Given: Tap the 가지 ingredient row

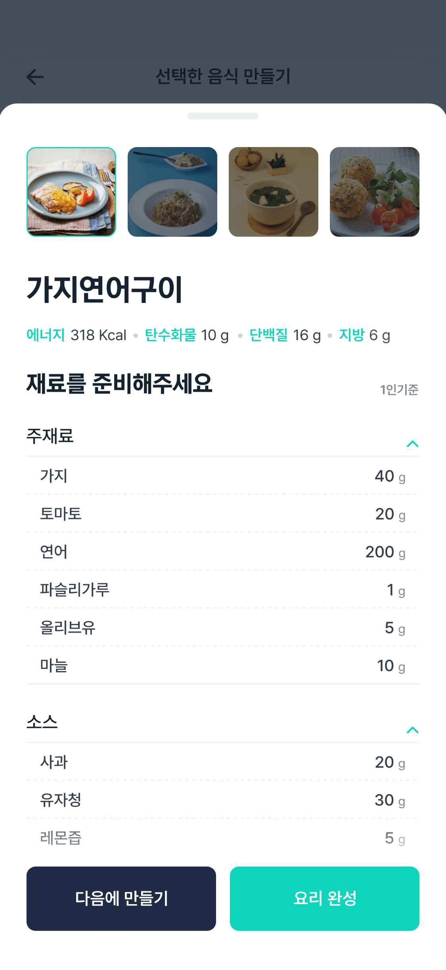Looking at the screenshot, I should coord(223,476).
